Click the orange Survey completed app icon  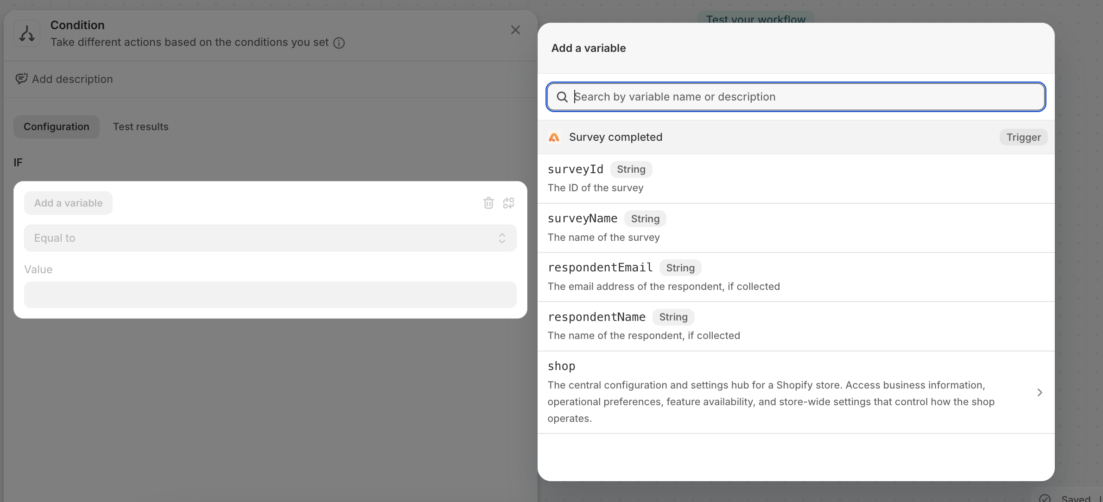tap(554, 138)
